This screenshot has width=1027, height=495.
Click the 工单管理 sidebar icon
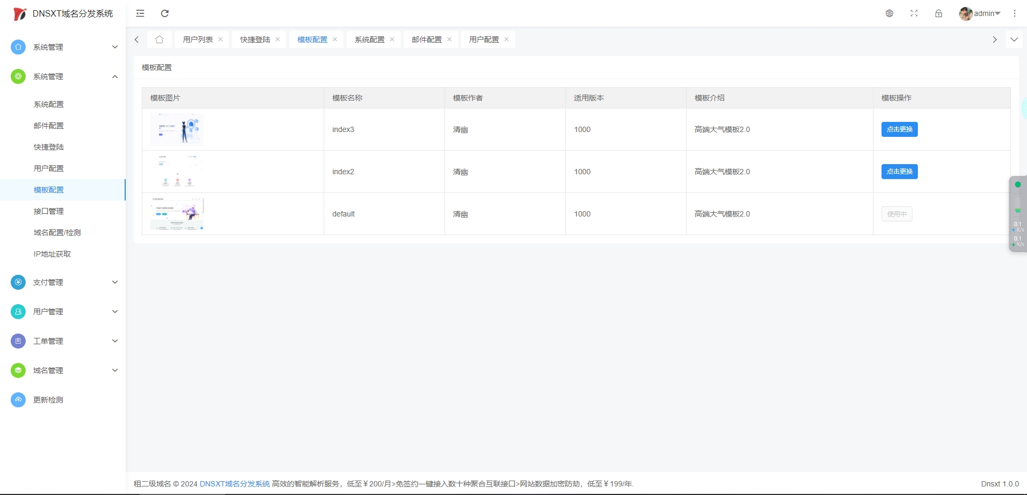[18, 341]
